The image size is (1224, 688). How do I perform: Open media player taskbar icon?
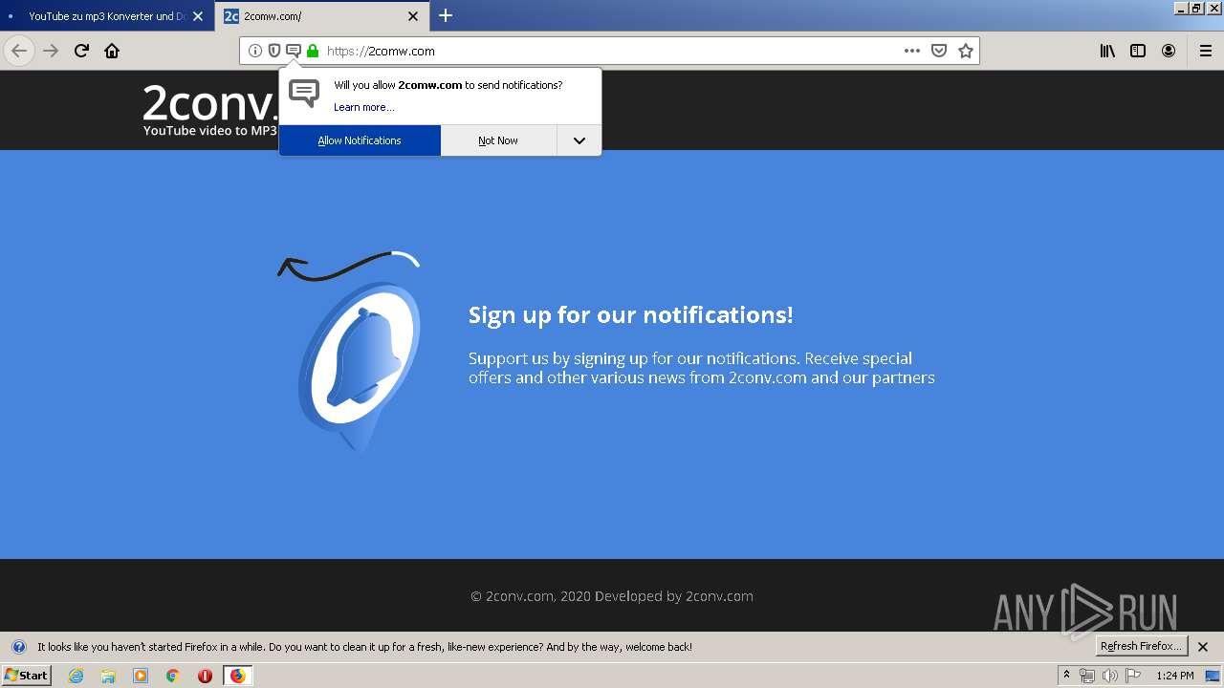pyautogui.click(x=141, y=676)
